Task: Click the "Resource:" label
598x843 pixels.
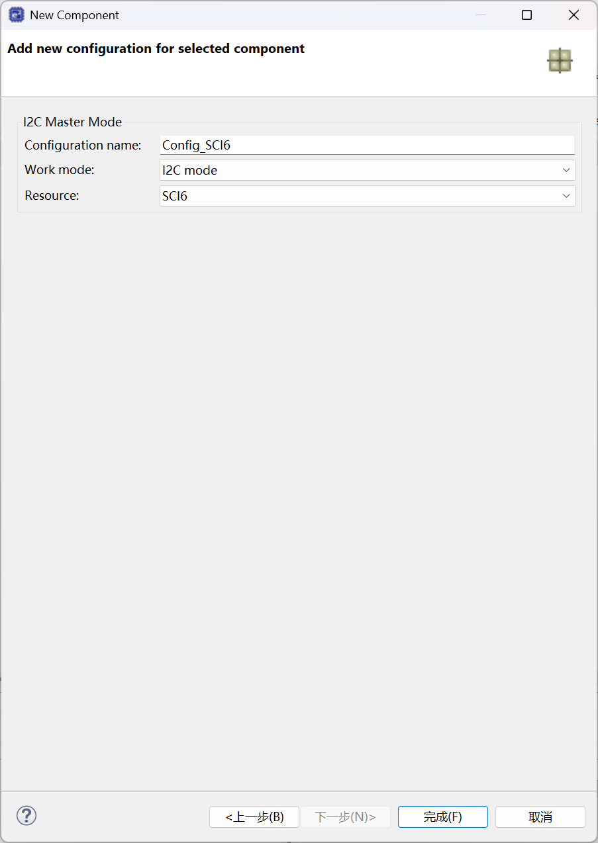Action: pos(52,195)
